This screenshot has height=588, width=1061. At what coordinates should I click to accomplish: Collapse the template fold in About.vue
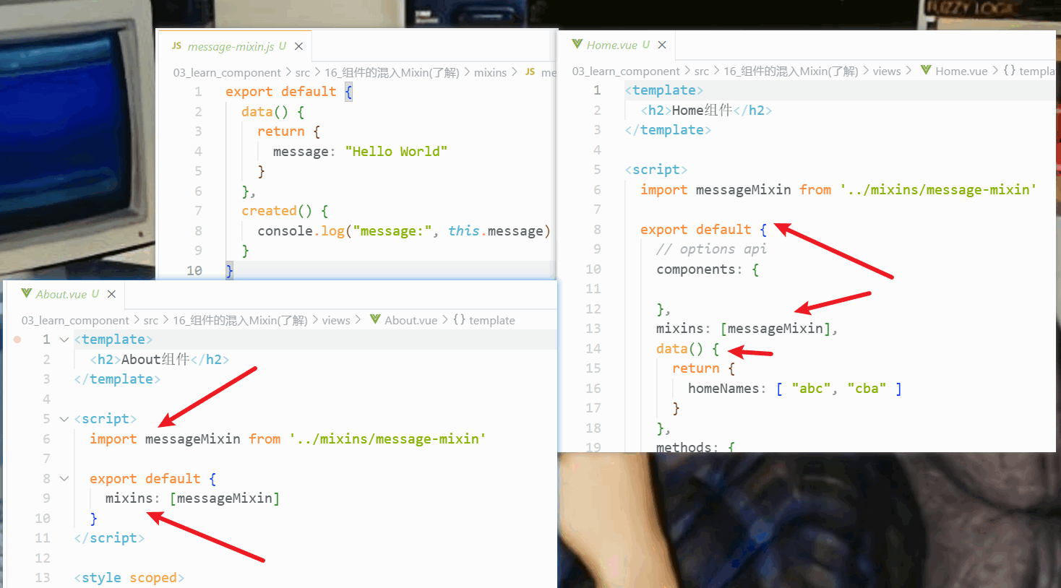click(64, 340)
